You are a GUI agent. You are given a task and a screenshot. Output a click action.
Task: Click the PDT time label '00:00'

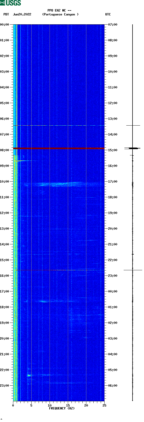pyautogui.click(x=4, y=25)
